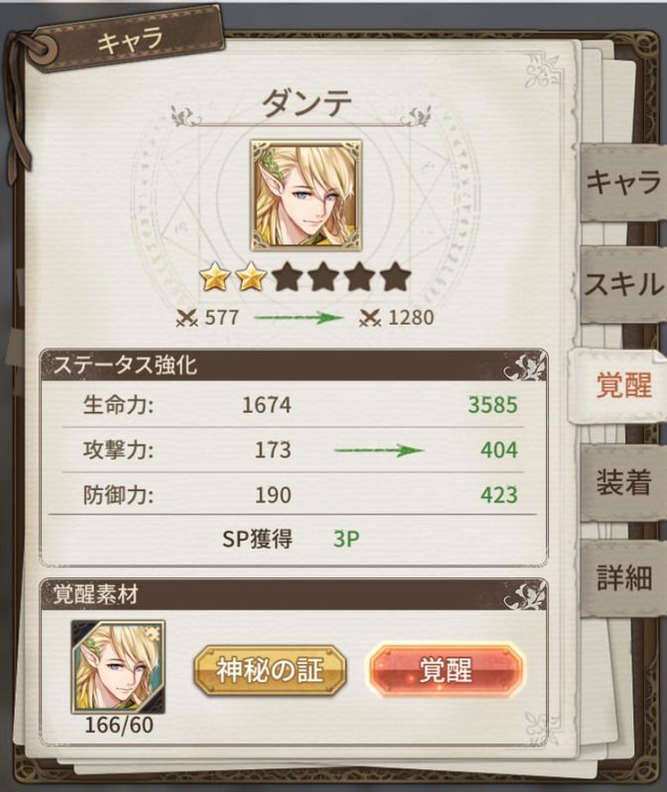Click crossed swords icon beside 1280
The height and width of the screenshot is (792, 667).
coord(370,318)
